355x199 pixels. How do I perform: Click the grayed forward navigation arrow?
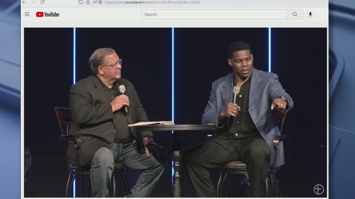click(33, 2)
